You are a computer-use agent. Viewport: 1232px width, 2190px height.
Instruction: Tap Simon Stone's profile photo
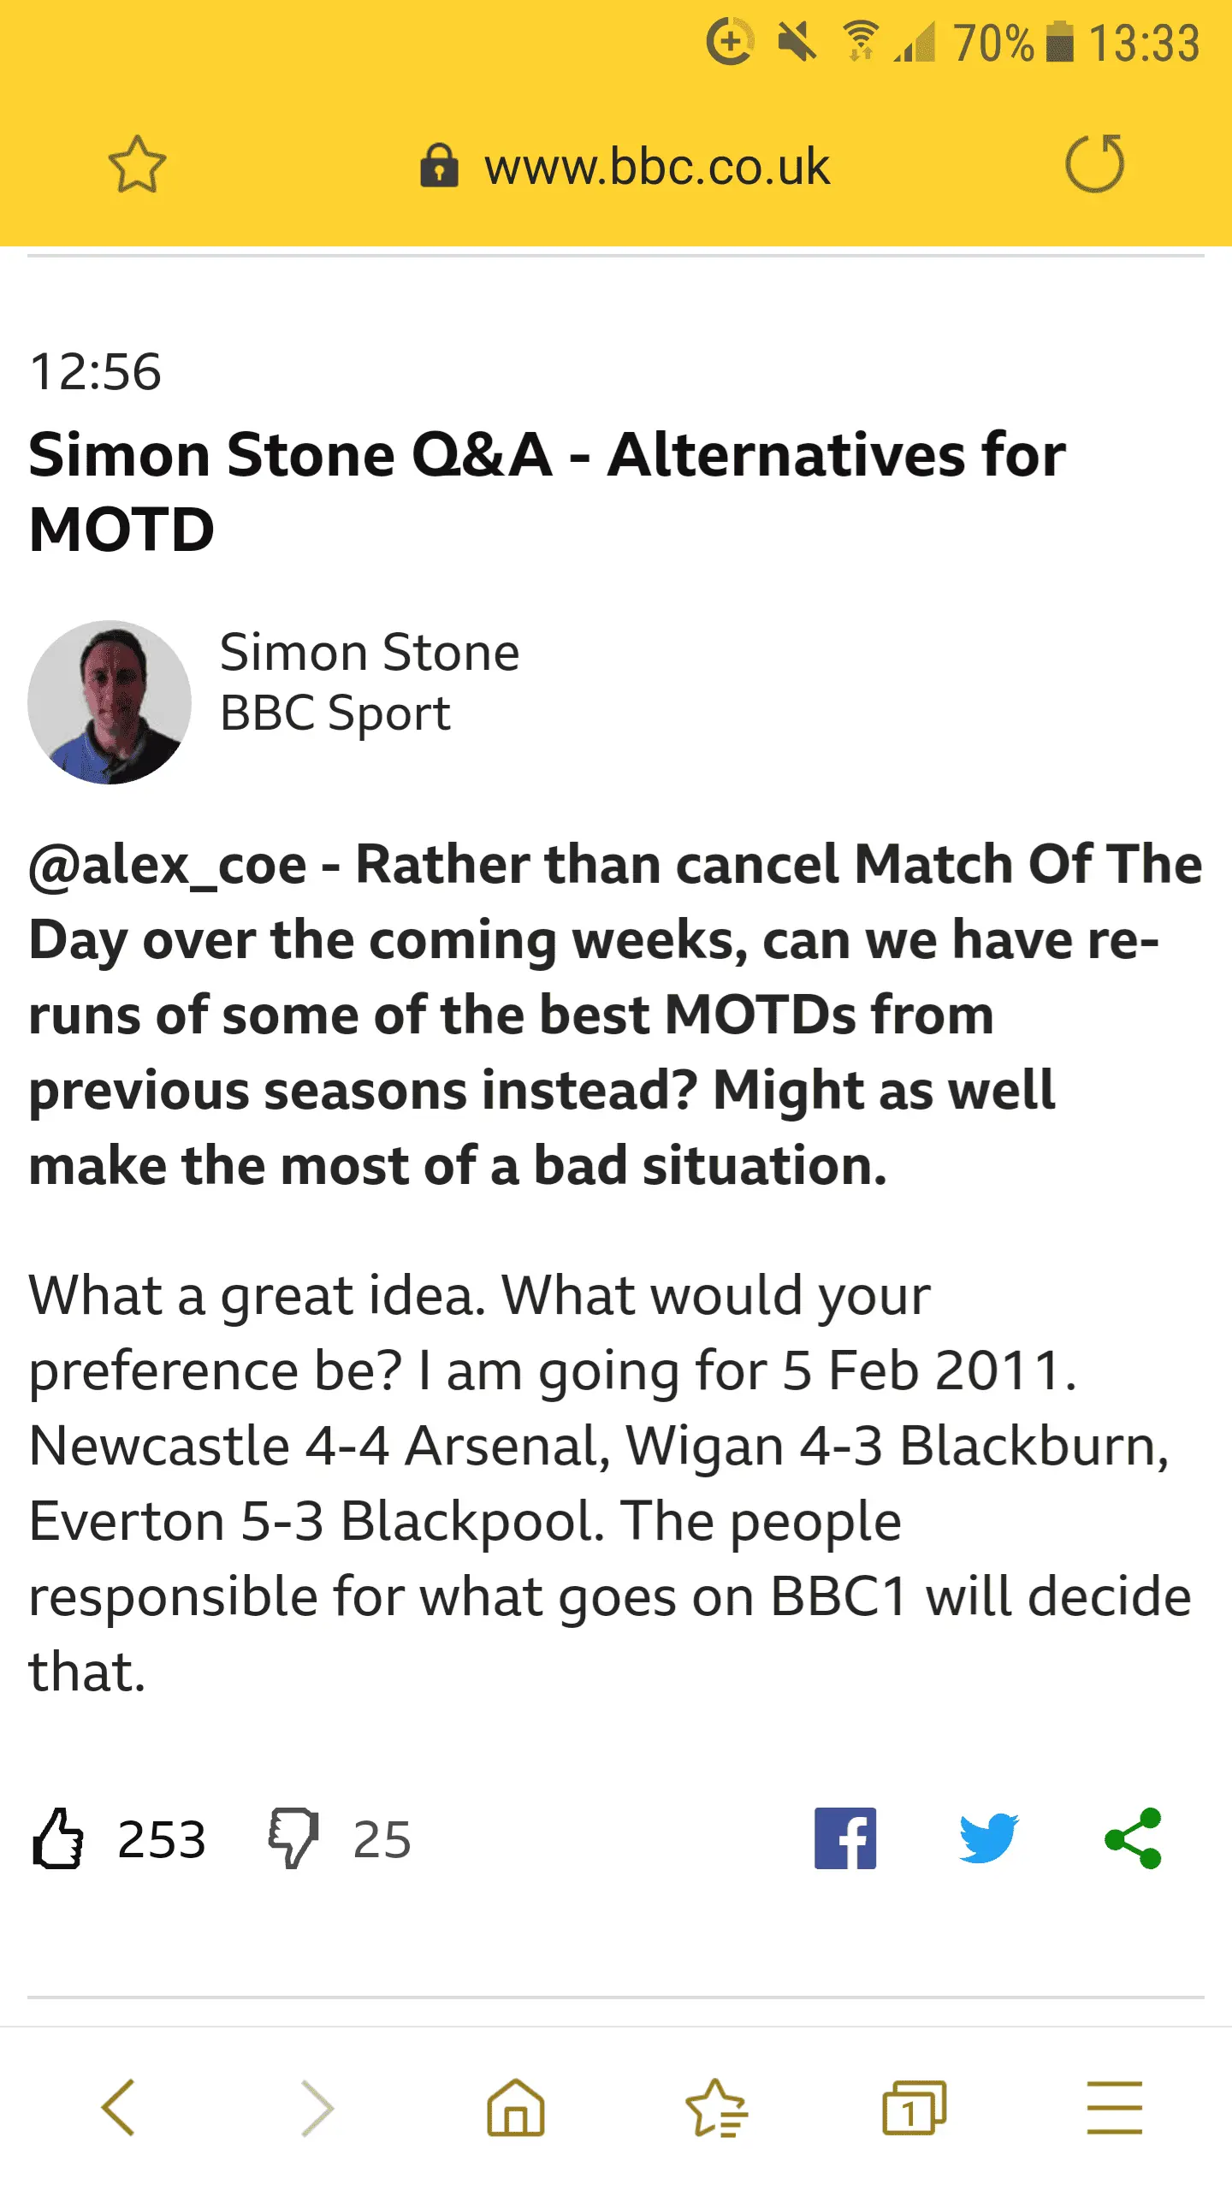(110, 701)
